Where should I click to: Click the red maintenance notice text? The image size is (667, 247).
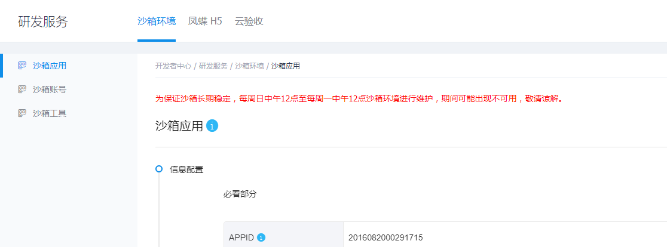click(359, 98)
